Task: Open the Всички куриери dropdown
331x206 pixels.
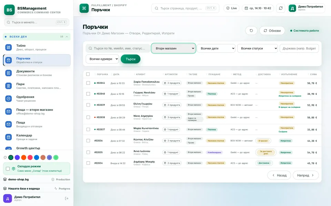Action: 102,59
